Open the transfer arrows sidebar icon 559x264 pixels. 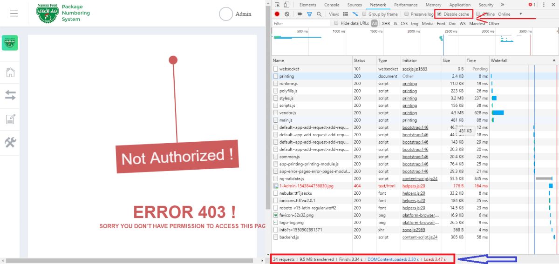click(10, 95)
